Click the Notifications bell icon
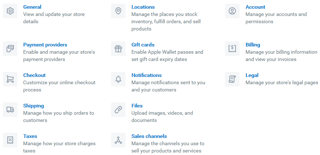Viewport: 320px width, 155px height. [118, 79]
